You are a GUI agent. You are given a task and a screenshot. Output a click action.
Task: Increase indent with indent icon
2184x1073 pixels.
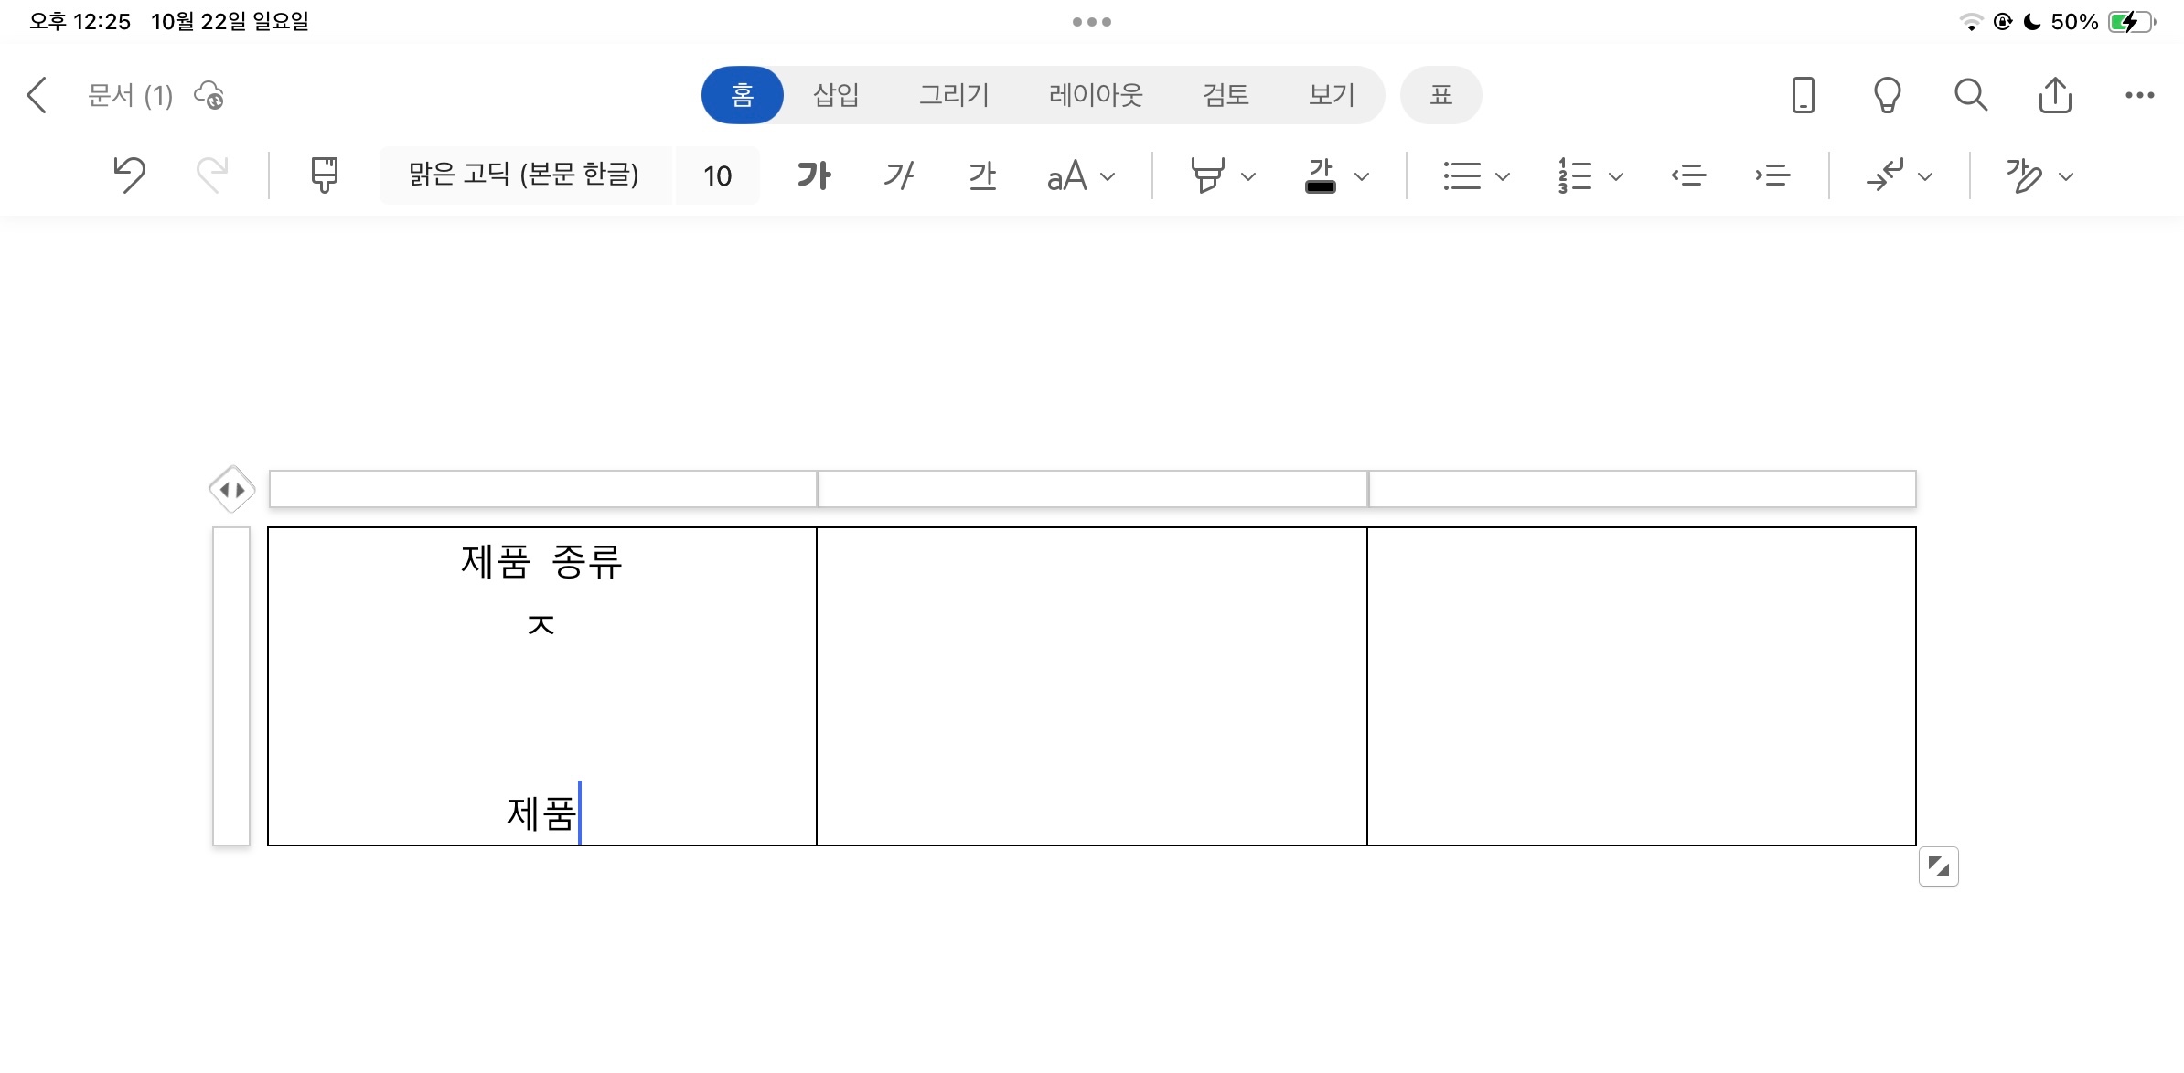coord(1772,175)
